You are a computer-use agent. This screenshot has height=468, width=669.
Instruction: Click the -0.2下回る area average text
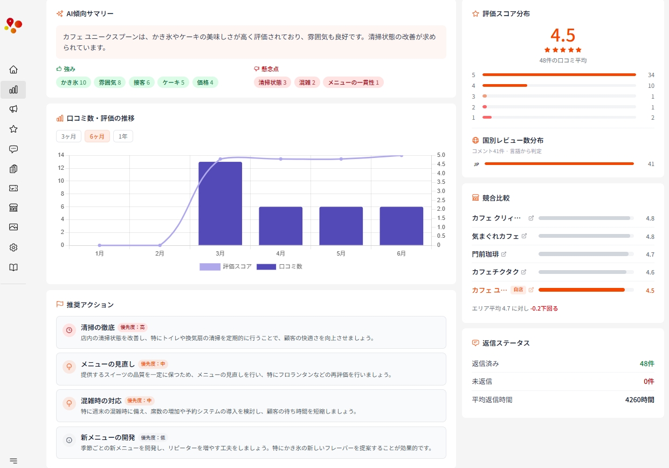[x=544, y=308]
